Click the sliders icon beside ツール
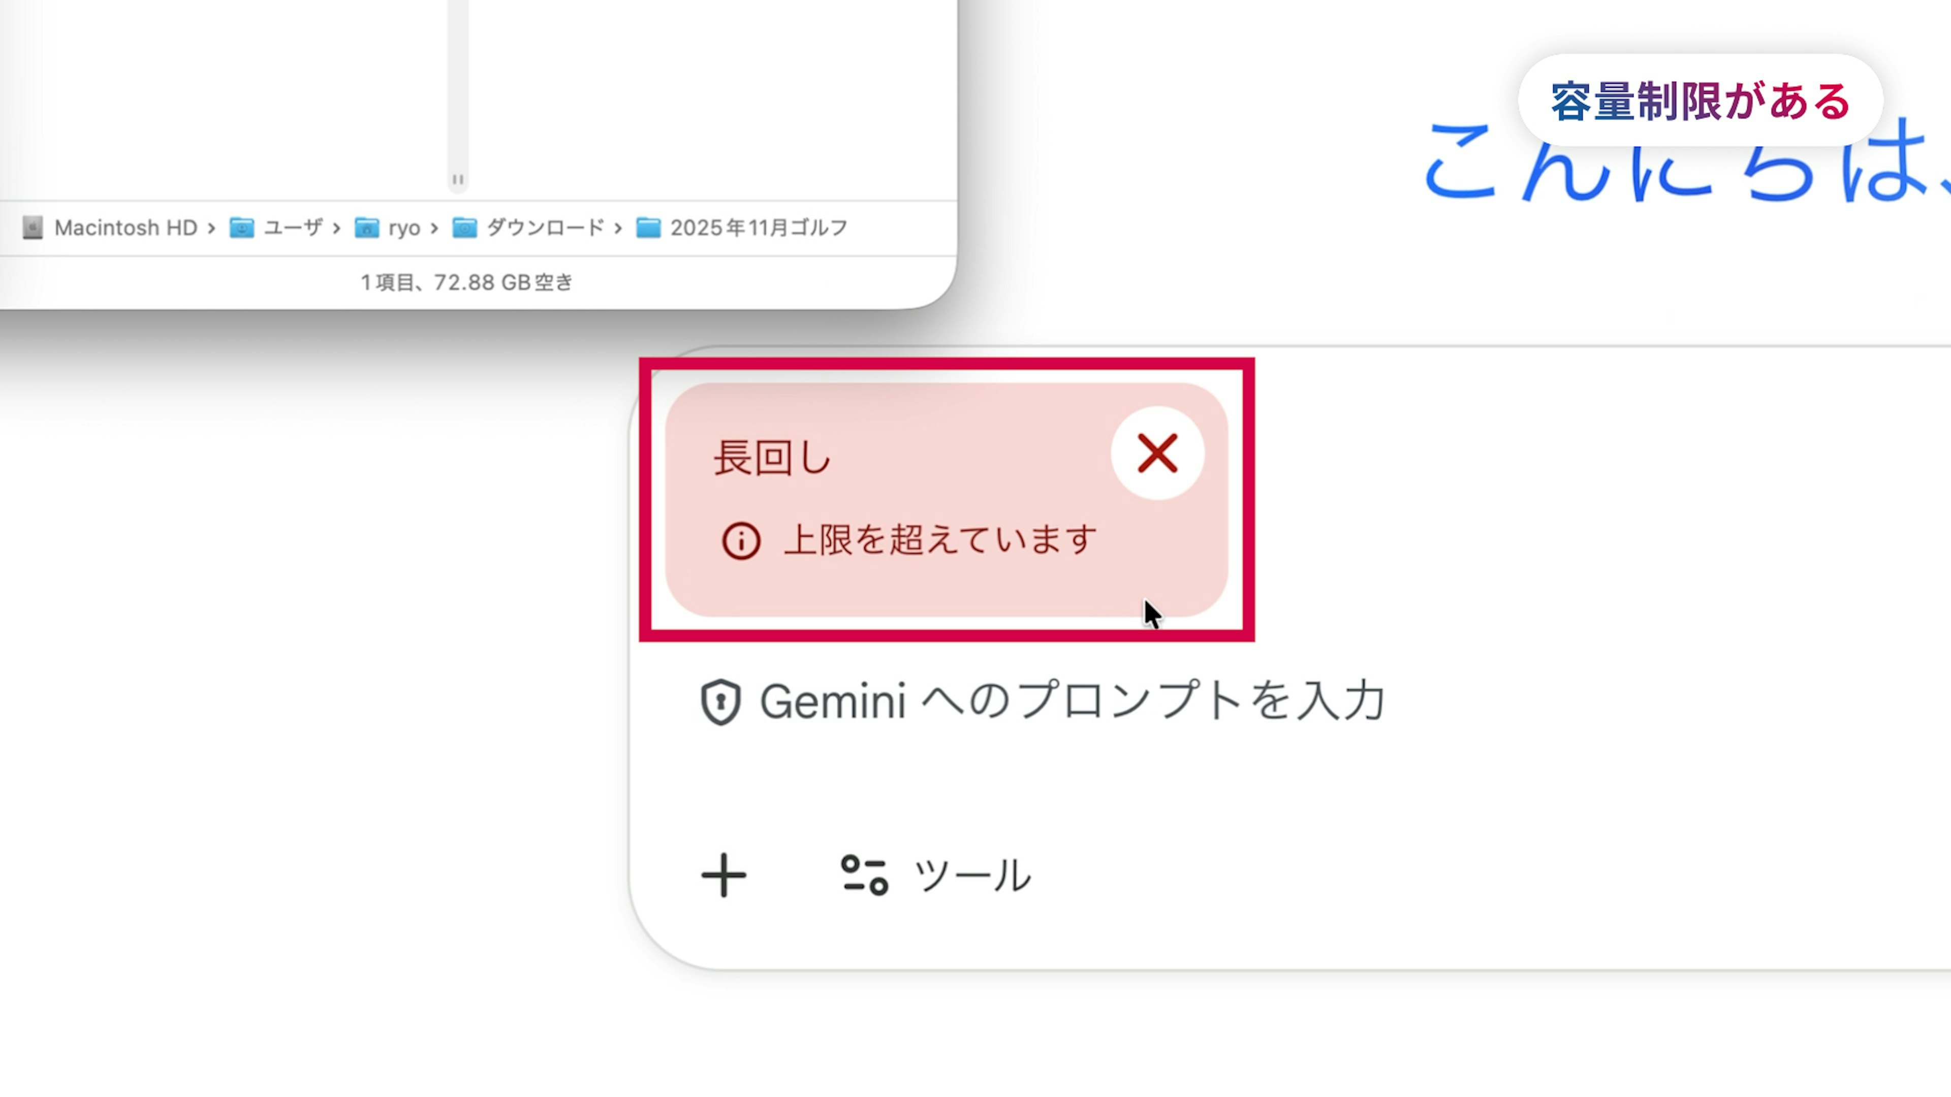This screenshot has height=1097, width=1951. tap(864, 876)
